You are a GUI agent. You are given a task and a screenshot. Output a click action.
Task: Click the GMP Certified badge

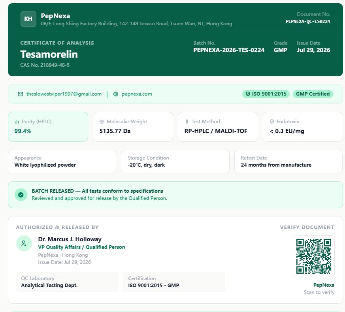tap(313, 94)
